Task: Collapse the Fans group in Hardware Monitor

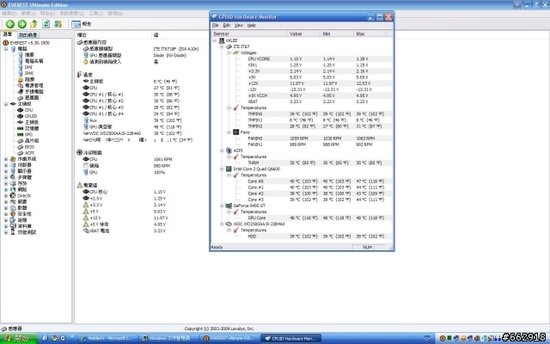Action: tap(229, 132)
